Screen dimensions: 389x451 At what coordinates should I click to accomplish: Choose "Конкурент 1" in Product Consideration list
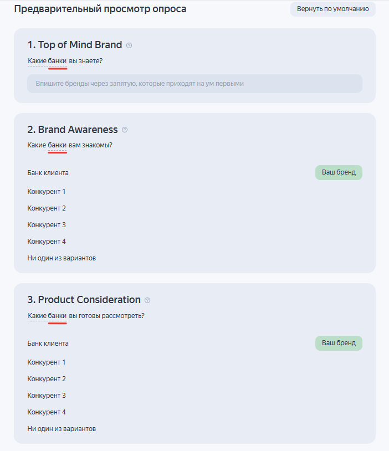click(x=47, y=362)
